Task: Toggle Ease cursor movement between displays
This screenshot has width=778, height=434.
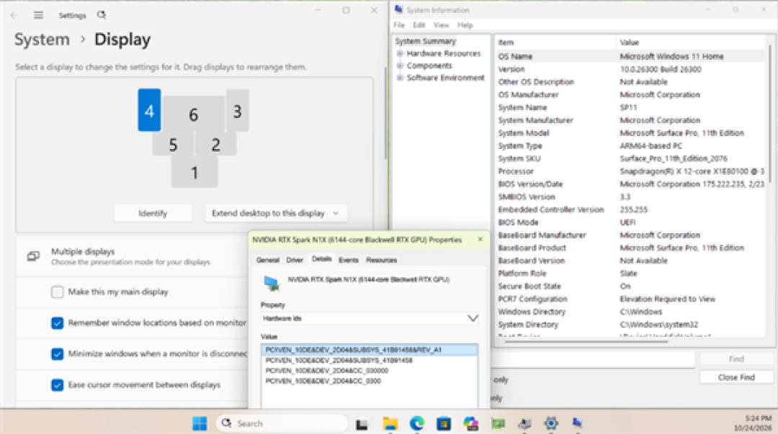Action: pos(57,385)
